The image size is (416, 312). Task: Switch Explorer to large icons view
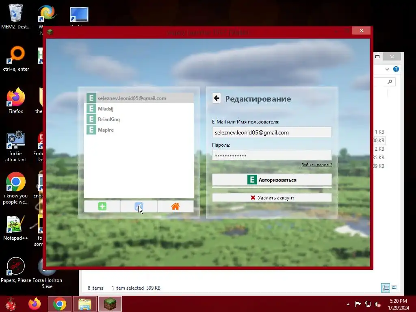coord(394,288)
